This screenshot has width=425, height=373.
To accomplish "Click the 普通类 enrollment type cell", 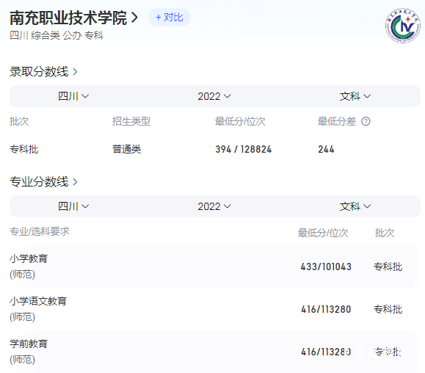I will (126, 149).
